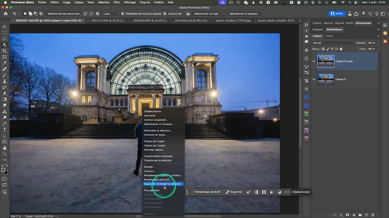Pick the Lasso tool in the toolbar

tap(5, 39)
